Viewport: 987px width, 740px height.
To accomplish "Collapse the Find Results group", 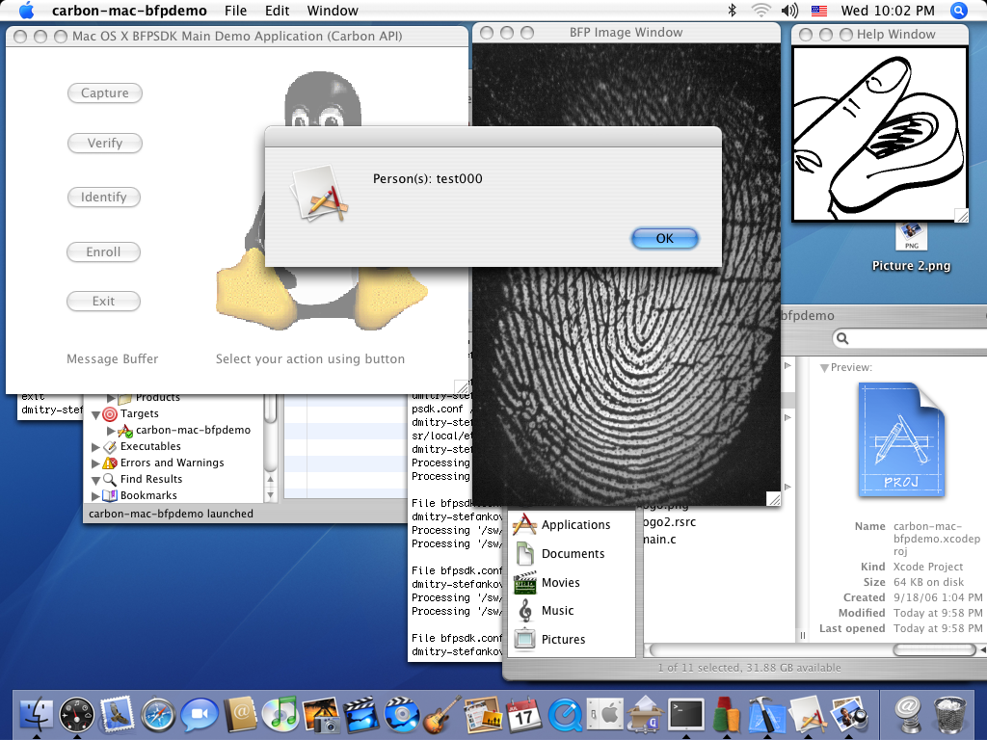I will pyautogui.click(x=95, y=480).
